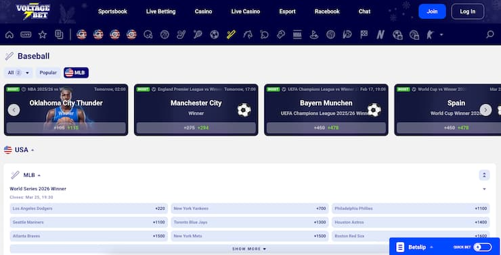
Task: Click the collapse-all arrows button beside MLB
Action: [484, 175]
